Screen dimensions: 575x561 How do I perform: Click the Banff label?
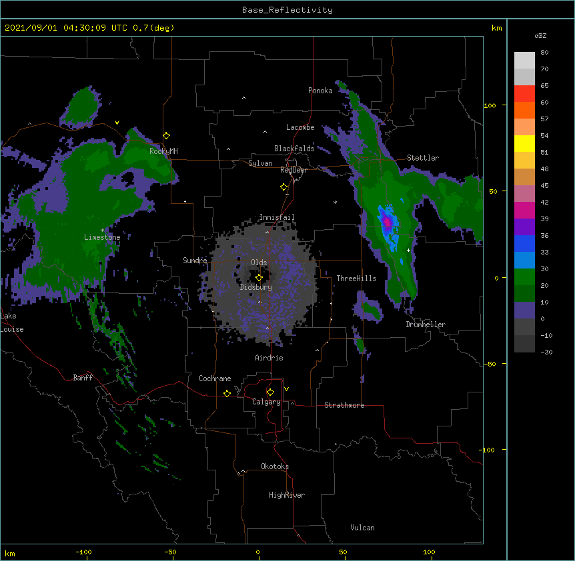83,378
